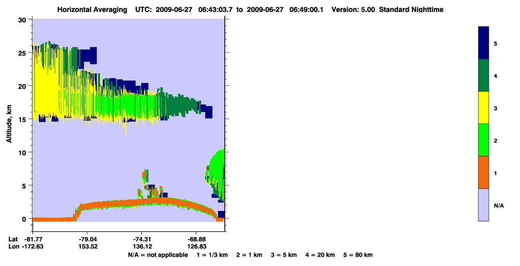Click the colorbar label 4

click(496, 75)
